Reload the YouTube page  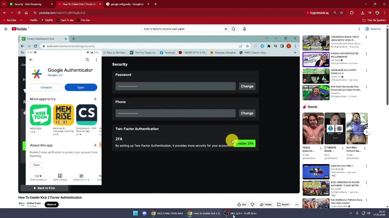[x=19, y=13]
